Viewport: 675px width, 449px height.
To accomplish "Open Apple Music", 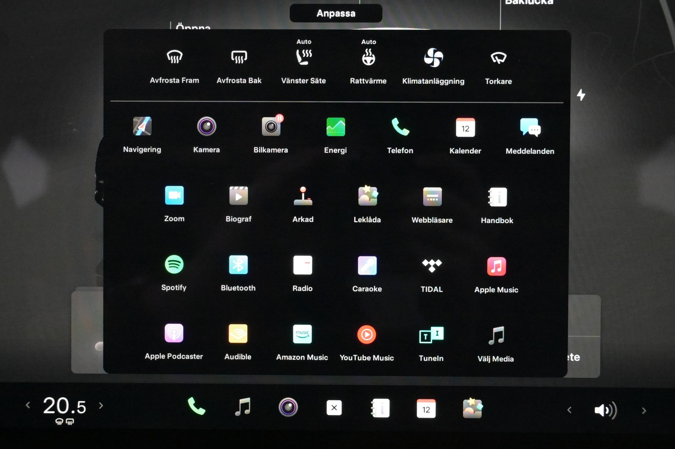I will pos(496,266).
